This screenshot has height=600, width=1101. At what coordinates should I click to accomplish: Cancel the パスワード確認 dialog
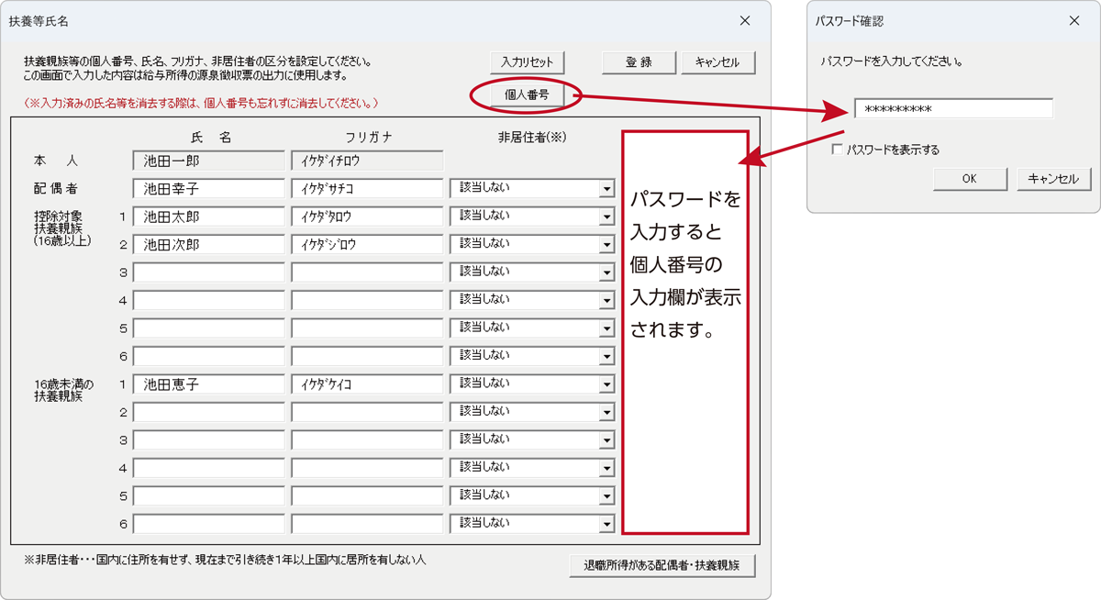[1053, 179]
